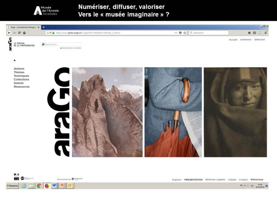
Task: Open Recherche avancée
Action: [x=71, y=48]
